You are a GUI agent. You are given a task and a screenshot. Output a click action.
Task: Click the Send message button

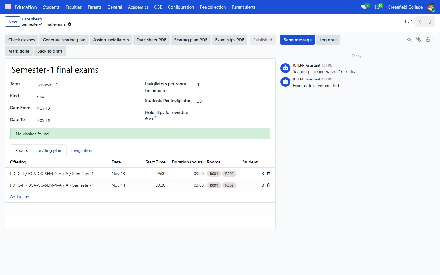(298, 40)
